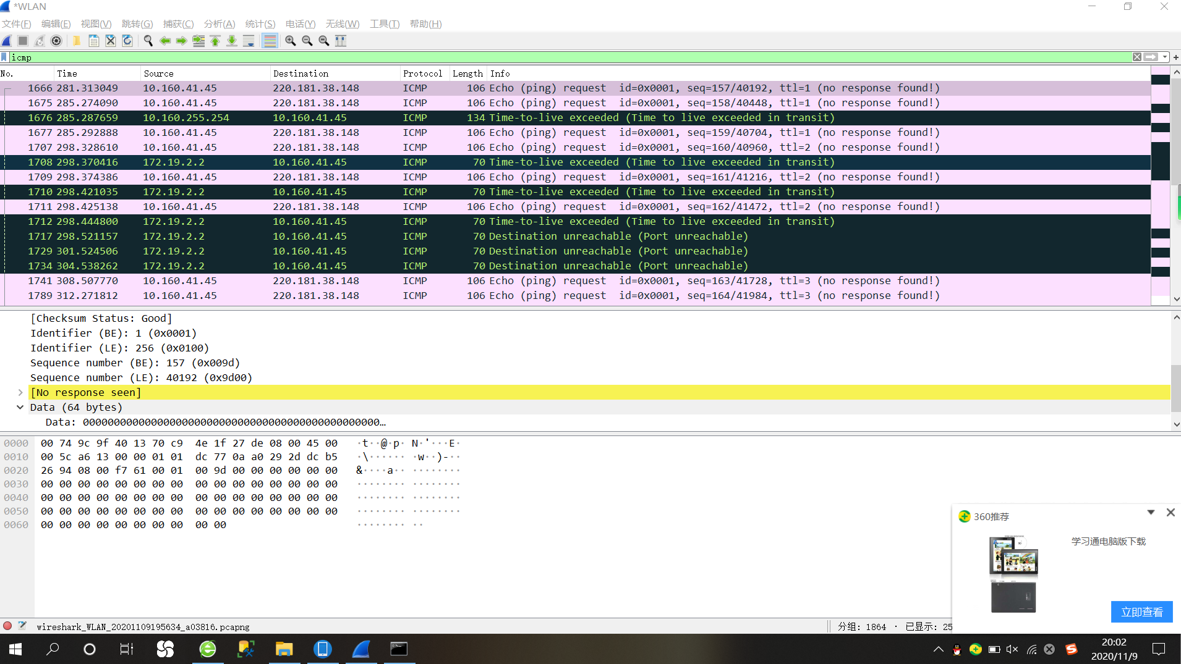This screenshot has height=664, width=1181.
Task: Click the 360 popup ad thumbnail
Action: click(x=1013, y=574)
